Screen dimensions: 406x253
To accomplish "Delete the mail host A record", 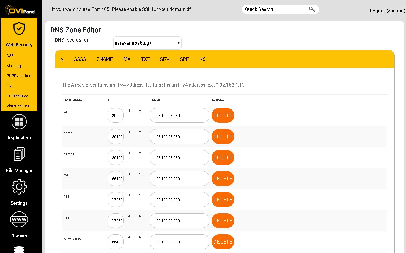I will point(223,179).
